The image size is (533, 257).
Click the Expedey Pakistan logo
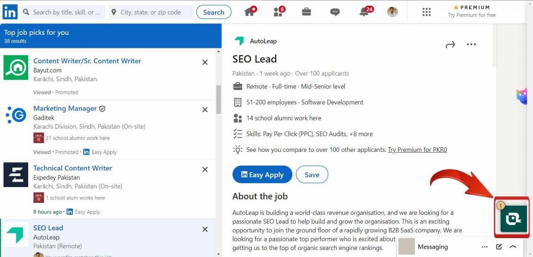click(16, 175)
